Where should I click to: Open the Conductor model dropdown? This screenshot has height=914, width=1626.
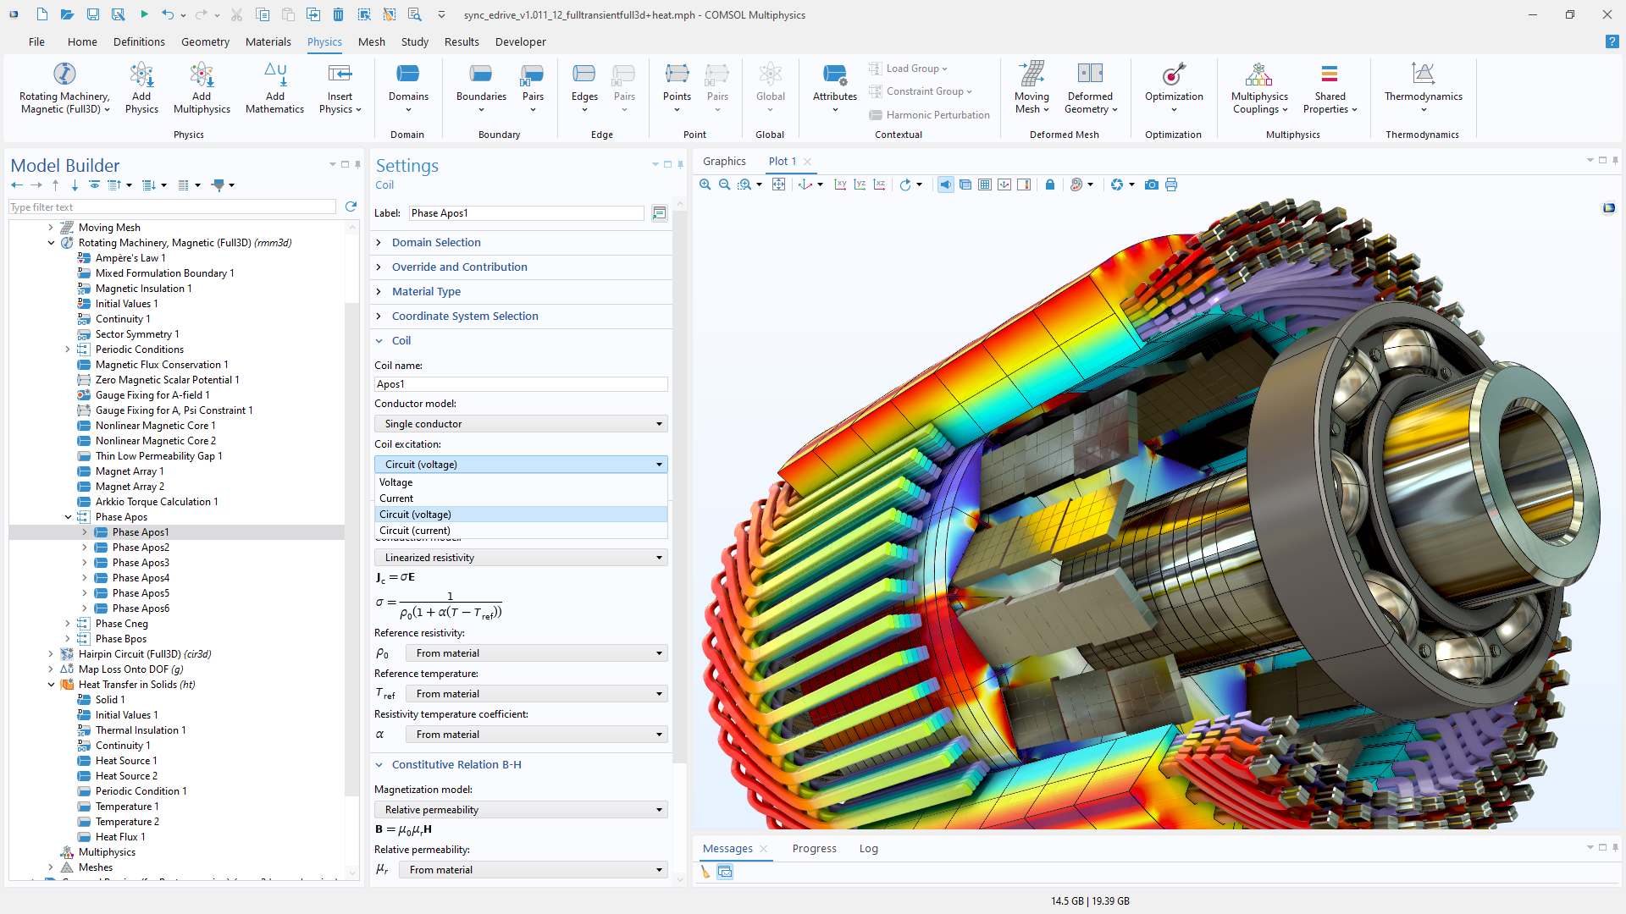coord(521,424)
